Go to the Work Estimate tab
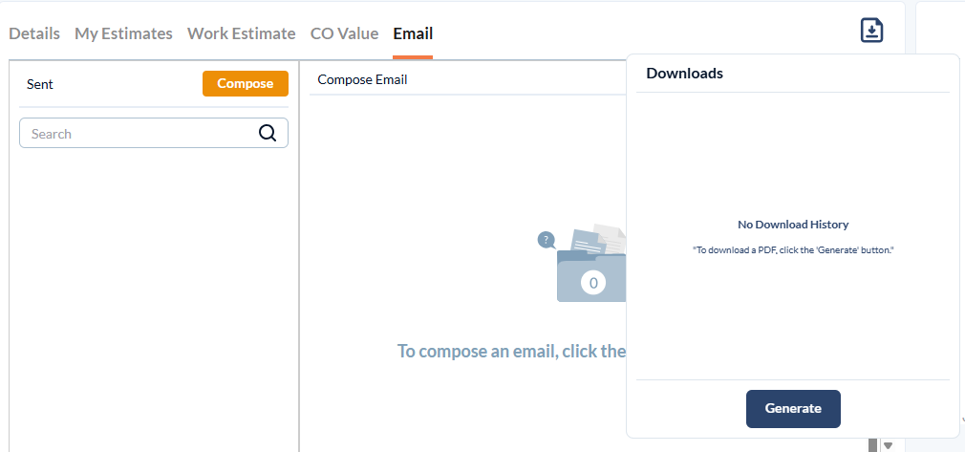The width and height of the screenshot is (965, 452). [x=241, y=33]
